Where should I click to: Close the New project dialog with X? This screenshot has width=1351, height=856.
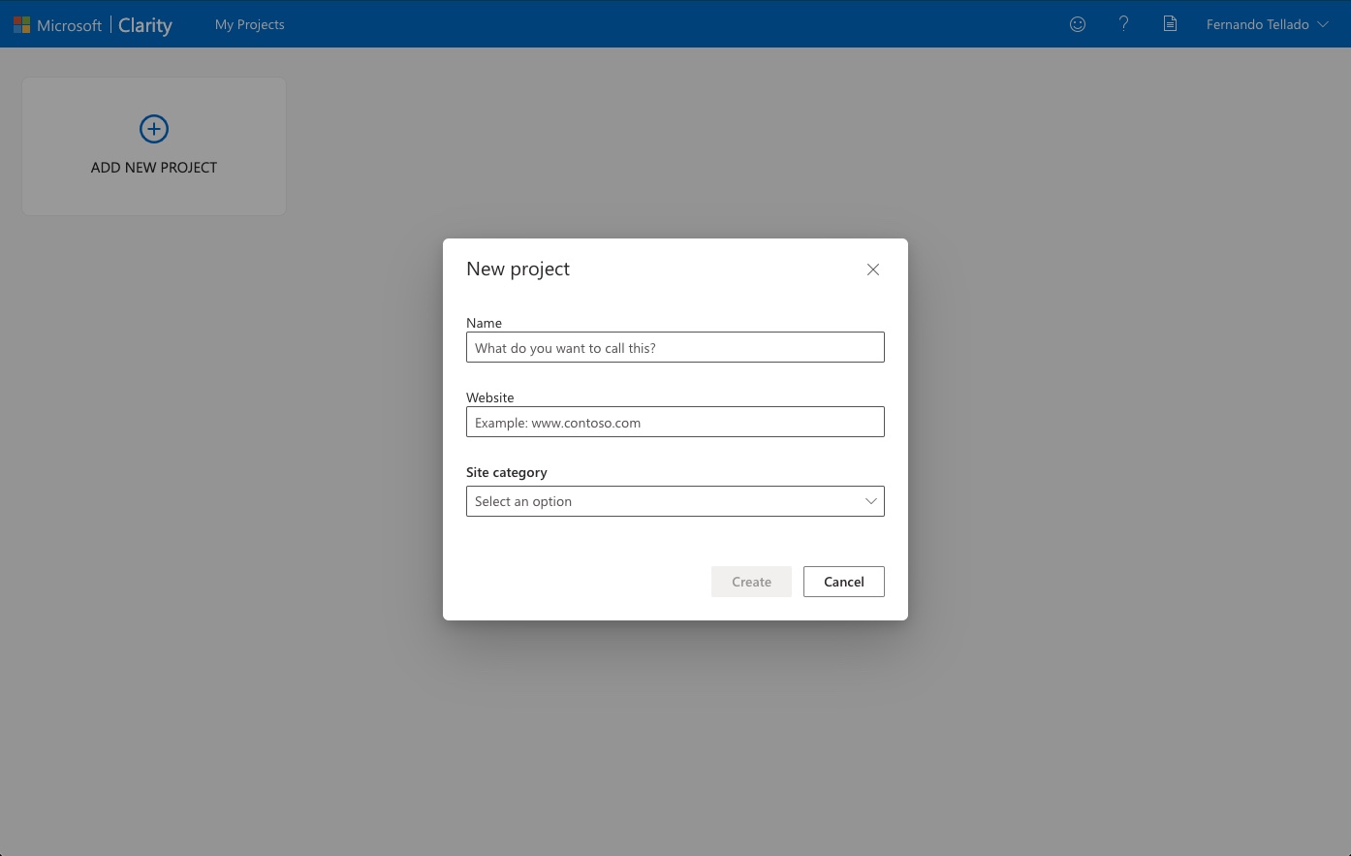pos(873,269)
